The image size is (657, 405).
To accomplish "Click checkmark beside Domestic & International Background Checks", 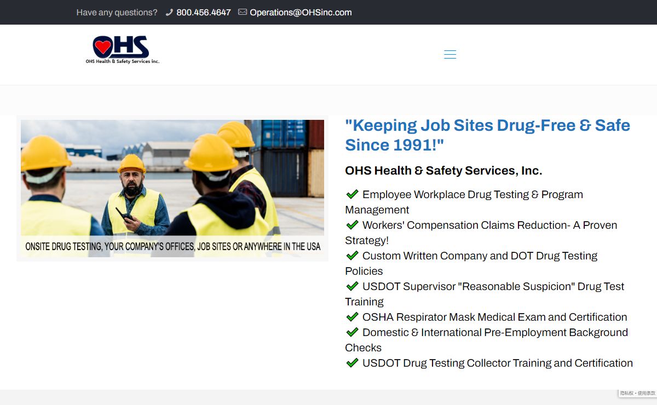I will [x=352, y=332].
